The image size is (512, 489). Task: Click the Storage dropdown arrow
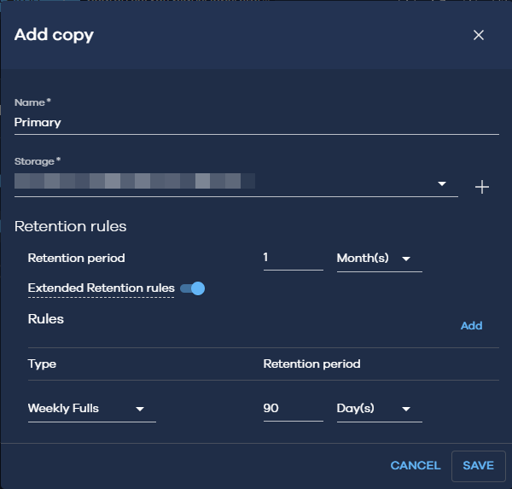tap(442, 183)
